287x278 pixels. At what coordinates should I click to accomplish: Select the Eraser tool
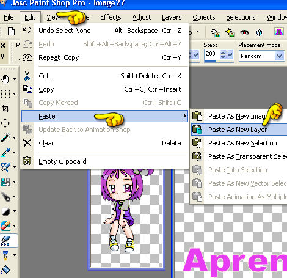point(5,226)
